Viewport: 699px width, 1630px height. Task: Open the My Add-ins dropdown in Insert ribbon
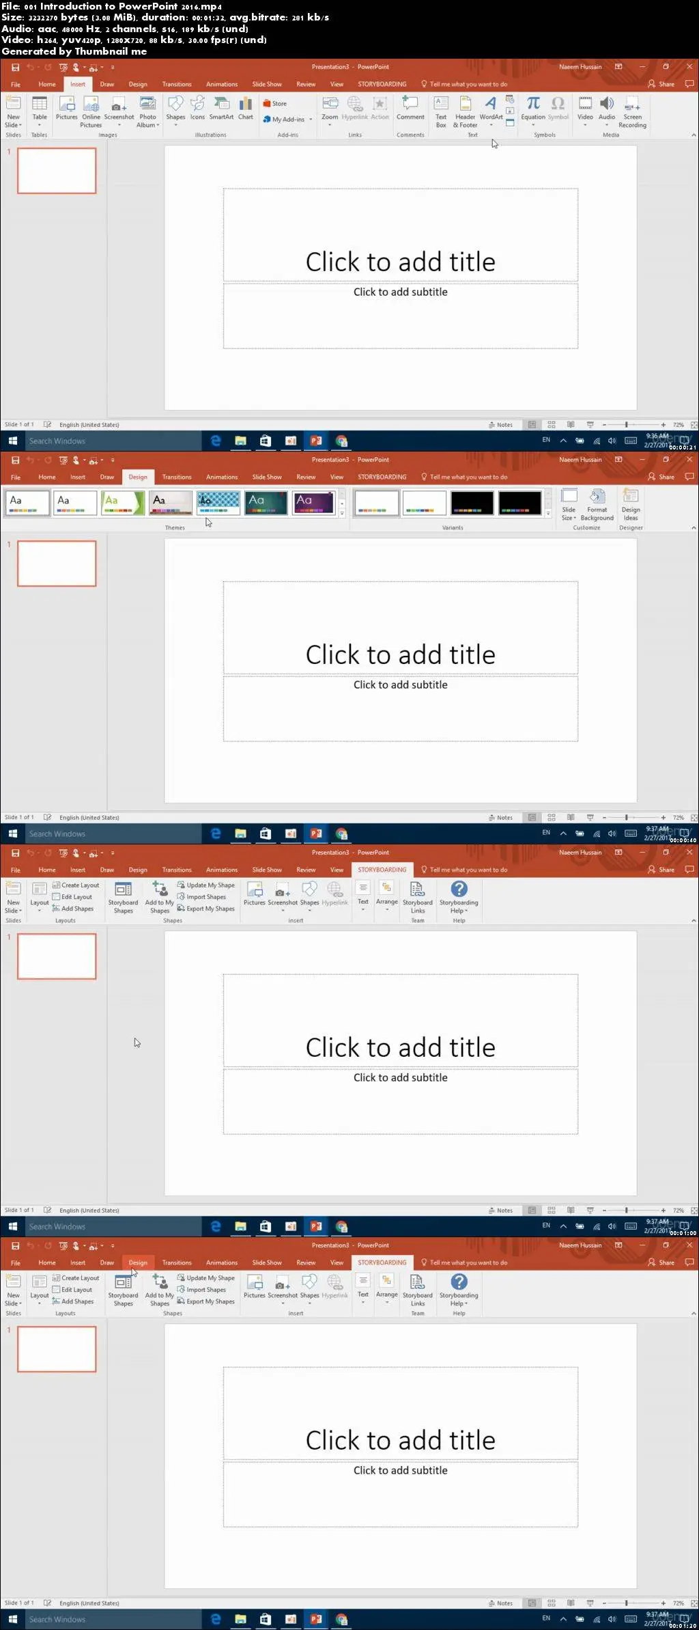[287, 120]
